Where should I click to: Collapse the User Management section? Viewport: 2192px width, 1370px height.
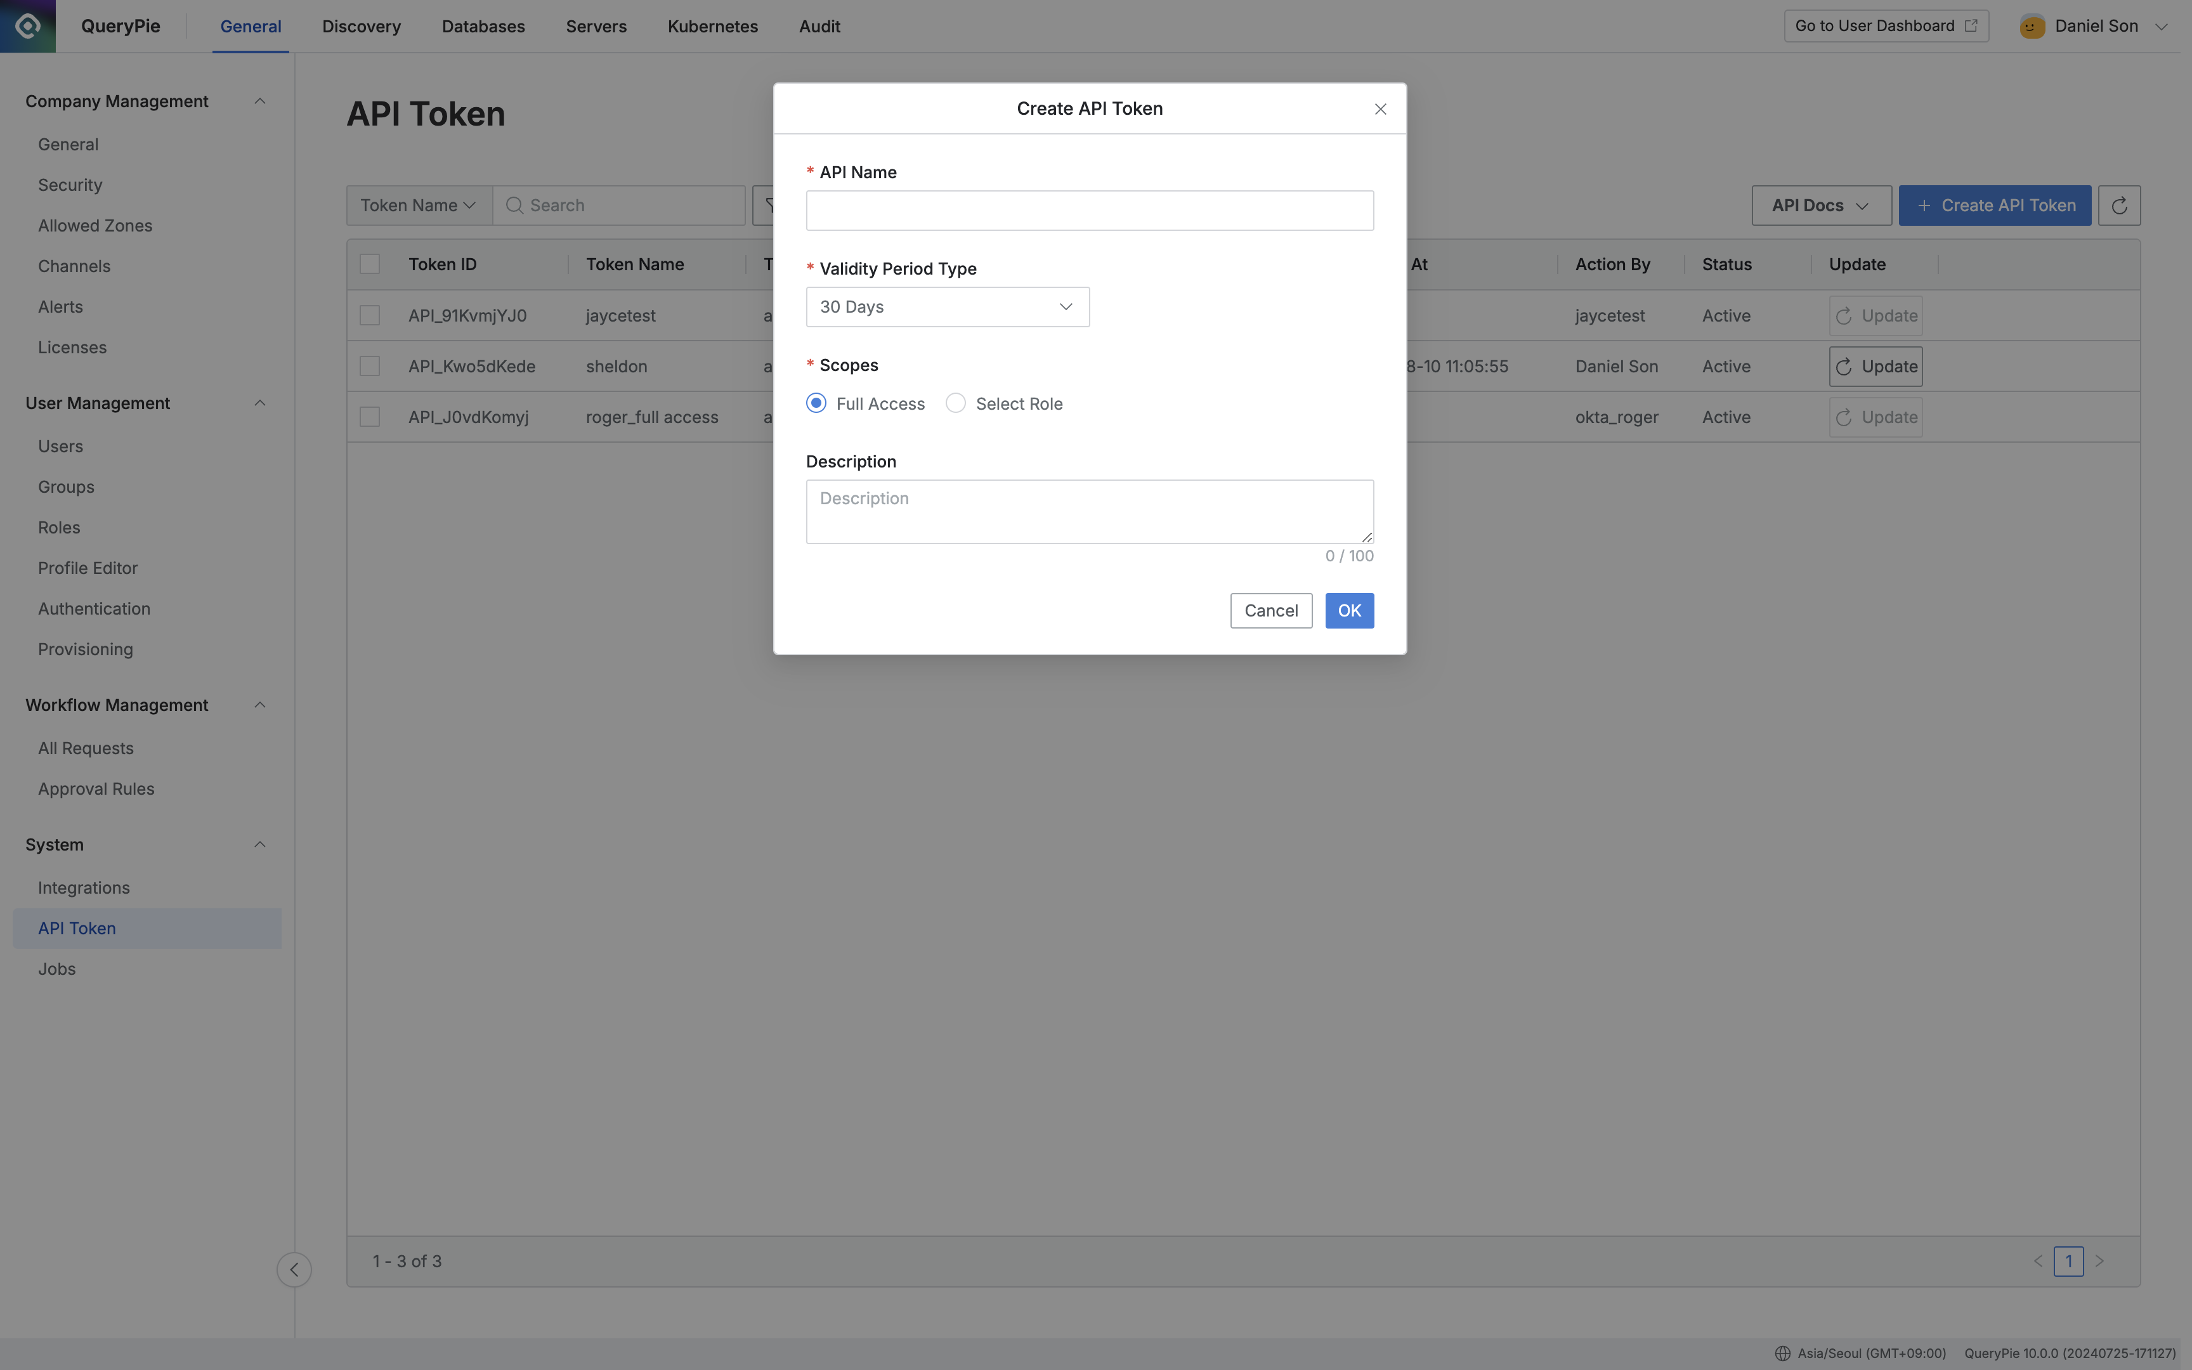pos(260,403)
